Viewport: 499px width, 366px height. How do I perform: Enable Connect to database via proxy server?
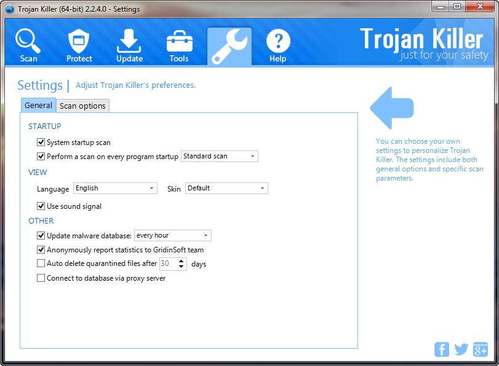41,278
